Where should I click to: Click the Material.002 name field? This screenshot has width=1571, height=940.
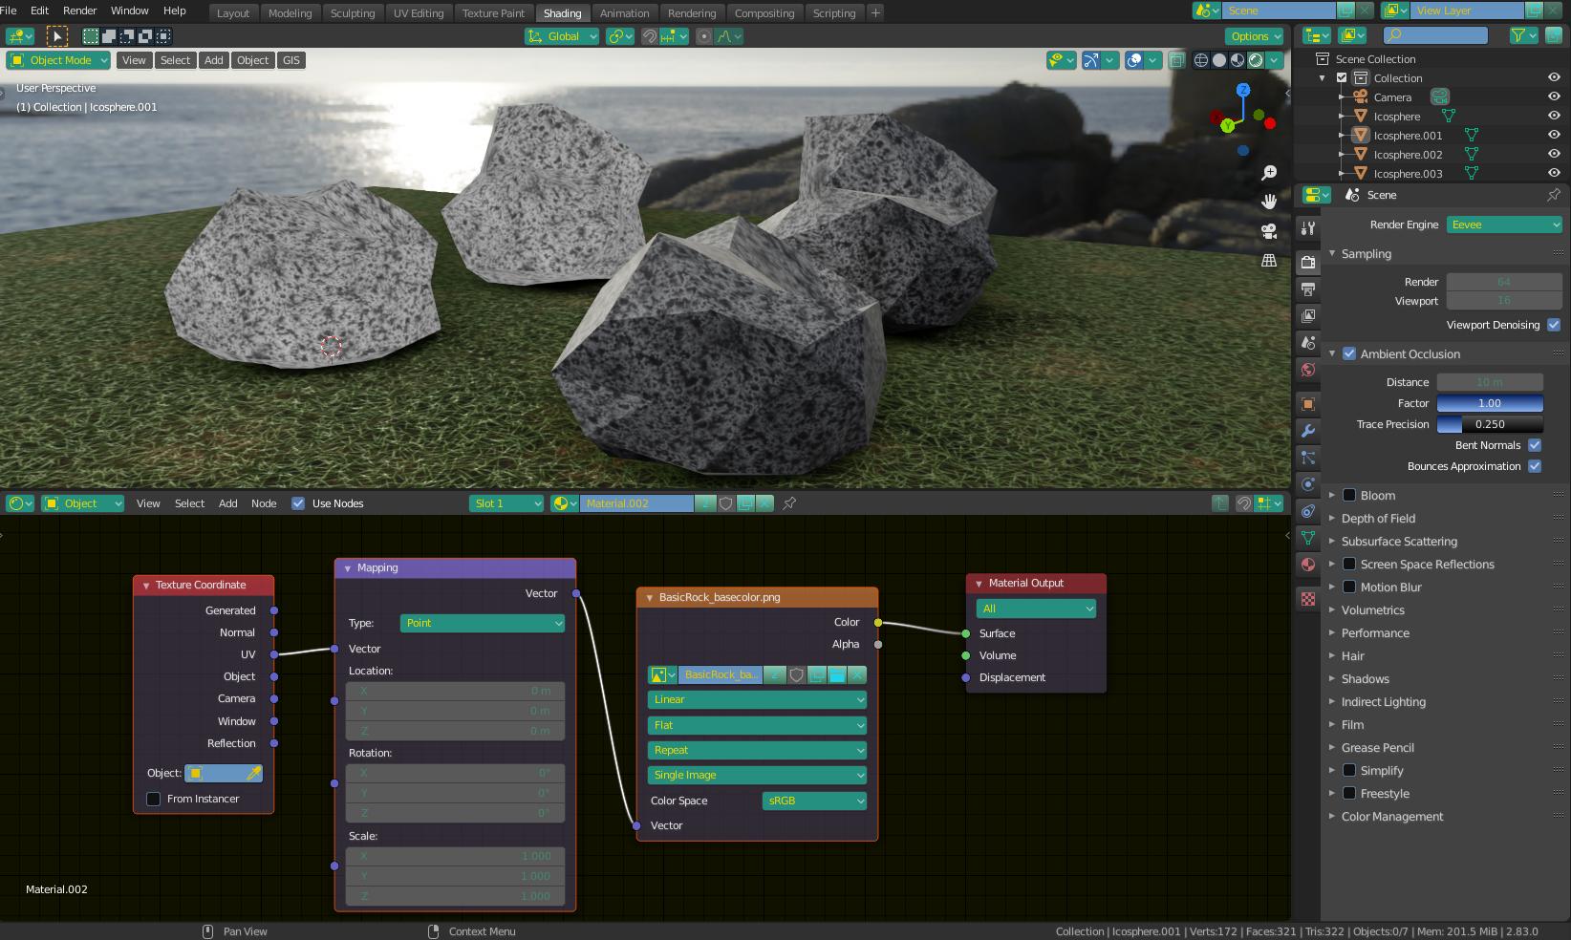[x=636, y=503]
